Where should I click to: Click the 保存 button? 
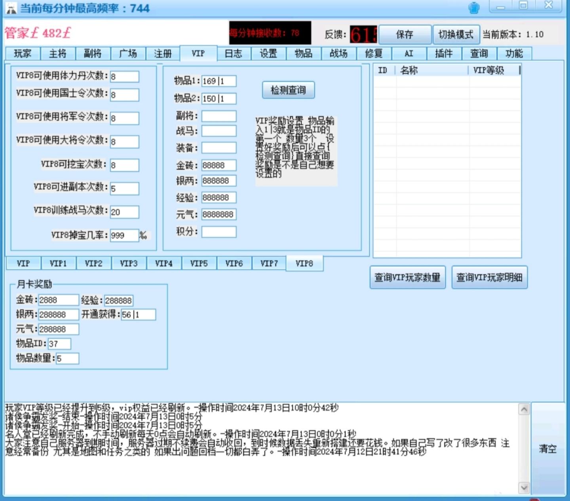(405, 34)
